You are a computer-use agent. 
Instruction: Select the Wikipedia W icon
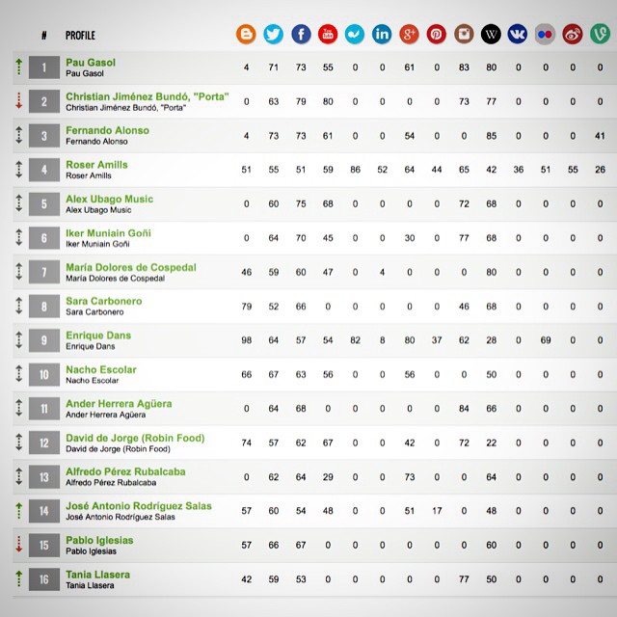(x=492, y=35)
